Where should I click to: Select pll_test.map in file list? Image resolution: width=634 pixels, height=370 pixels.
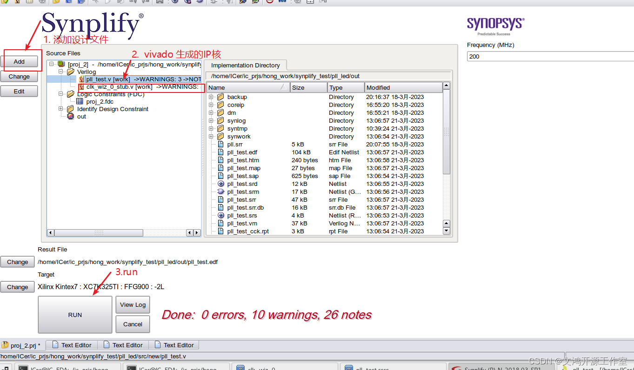point(244,168)
